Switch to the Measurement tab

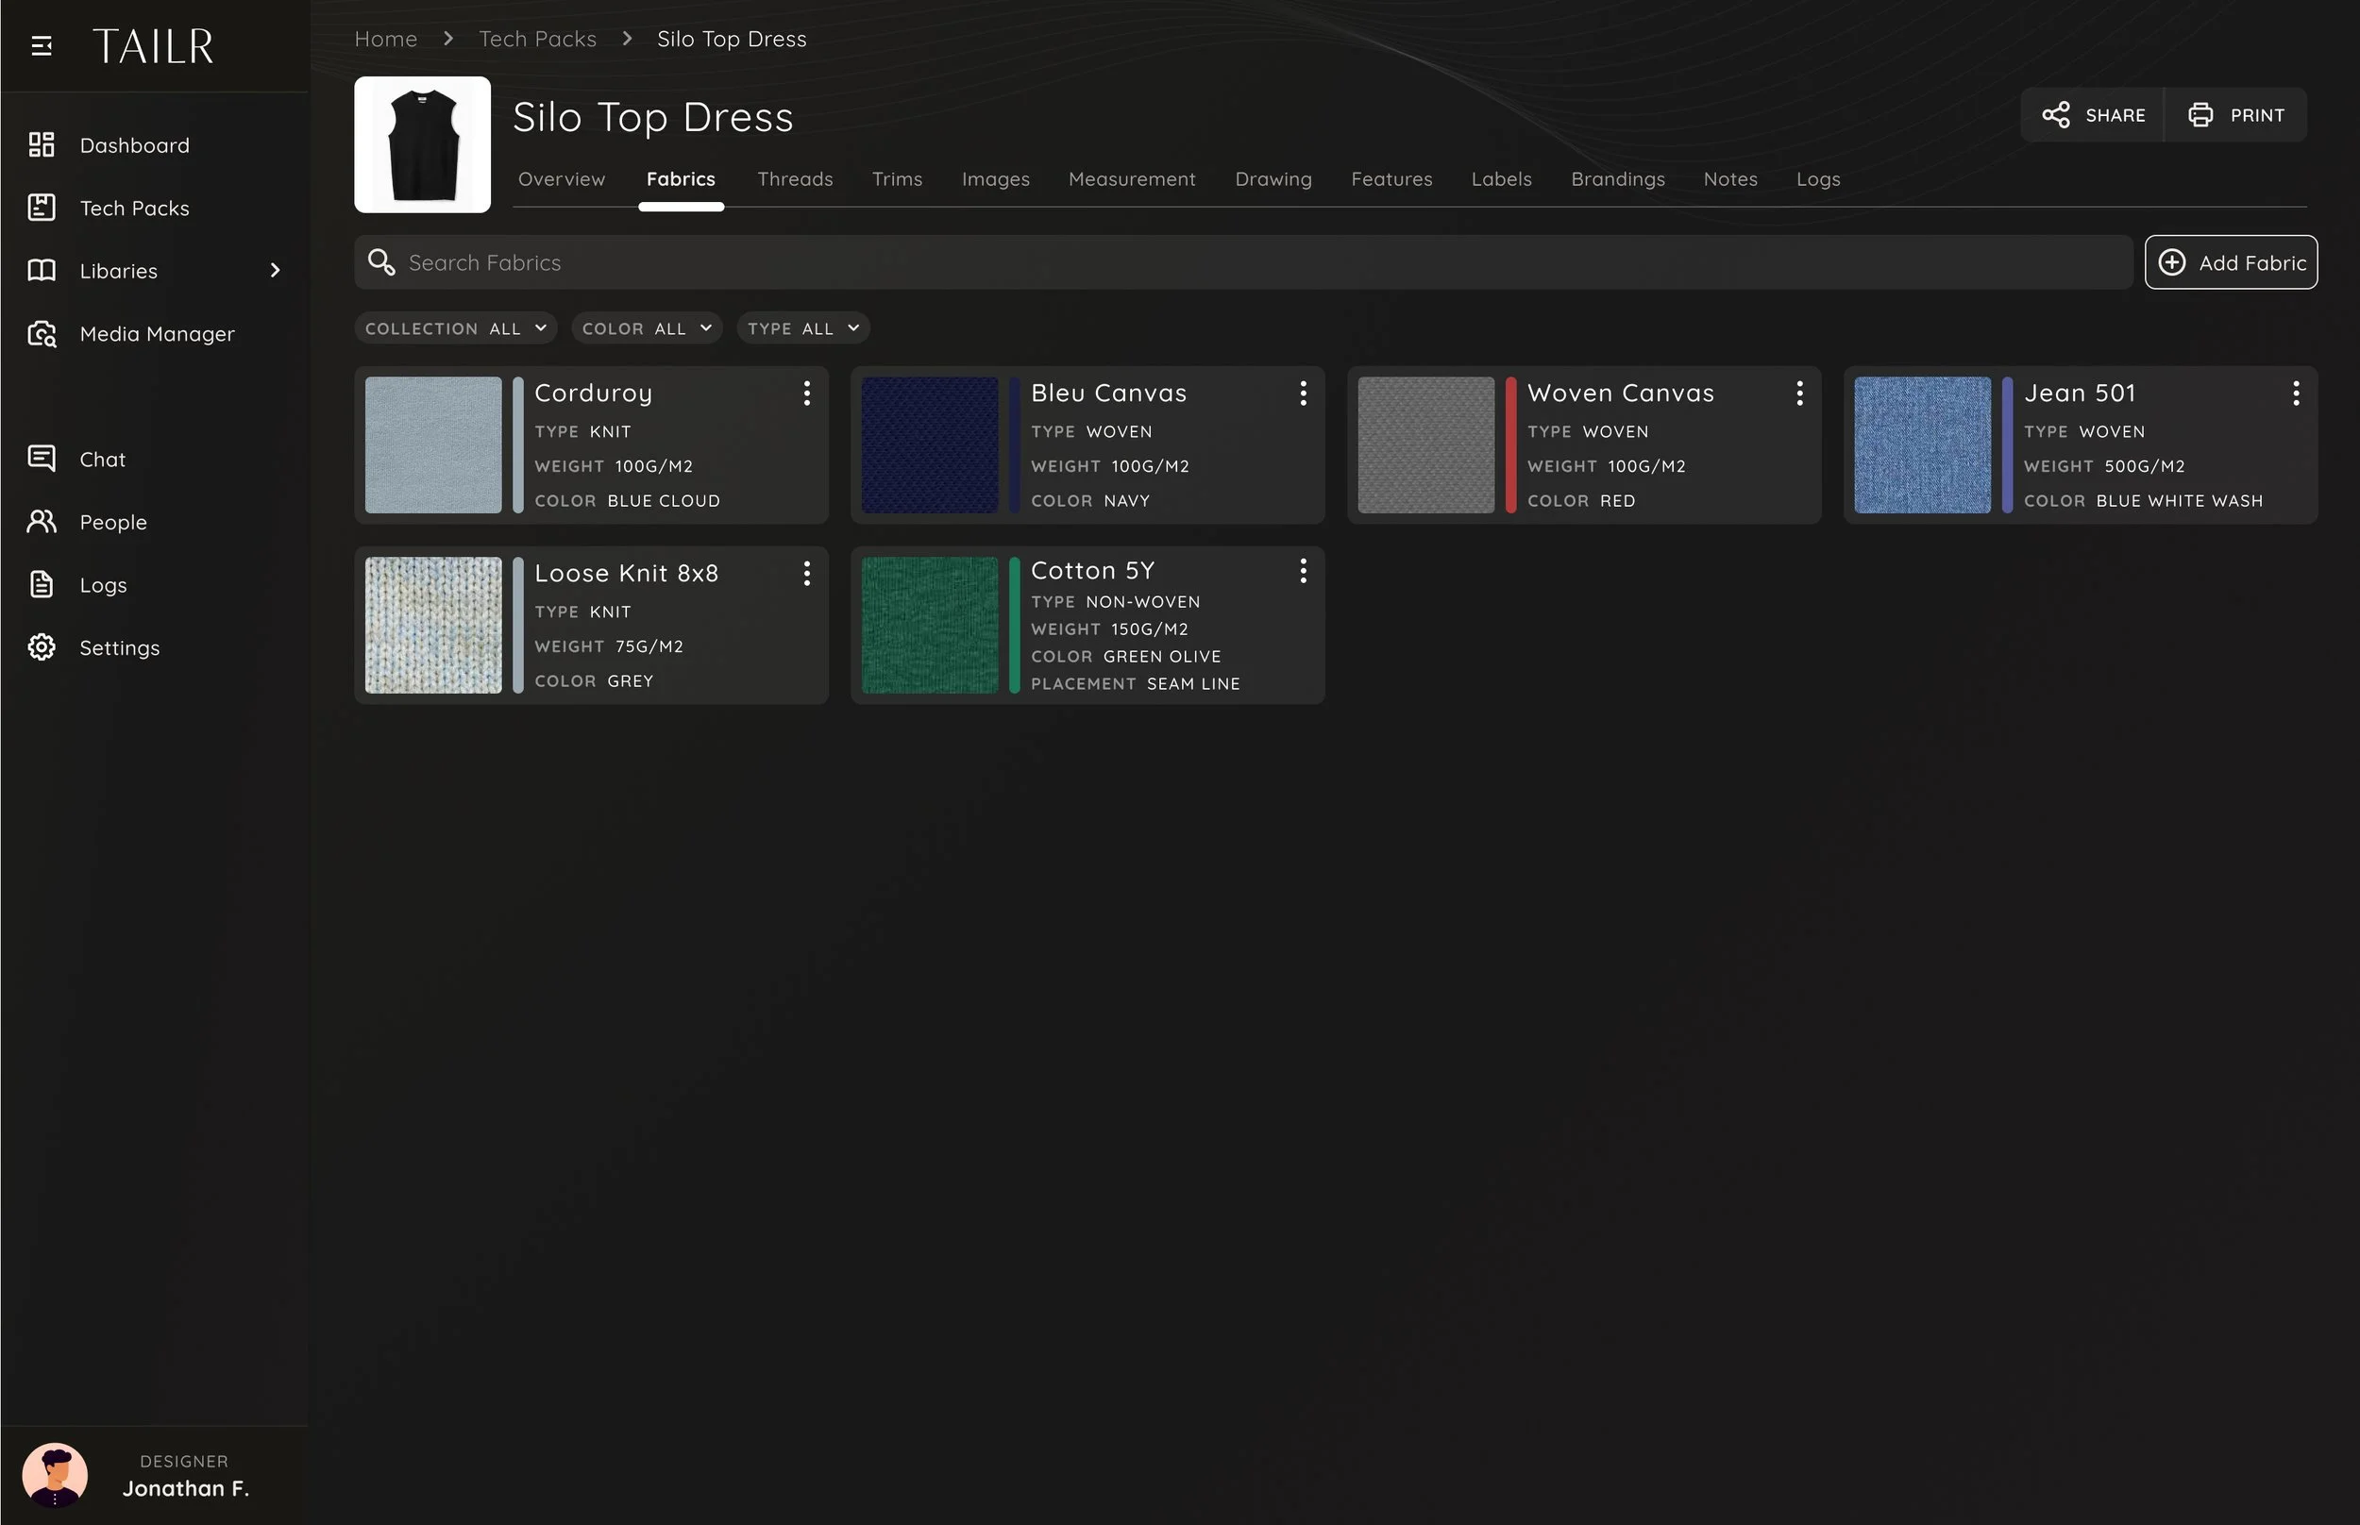[x=1131, y=179]
